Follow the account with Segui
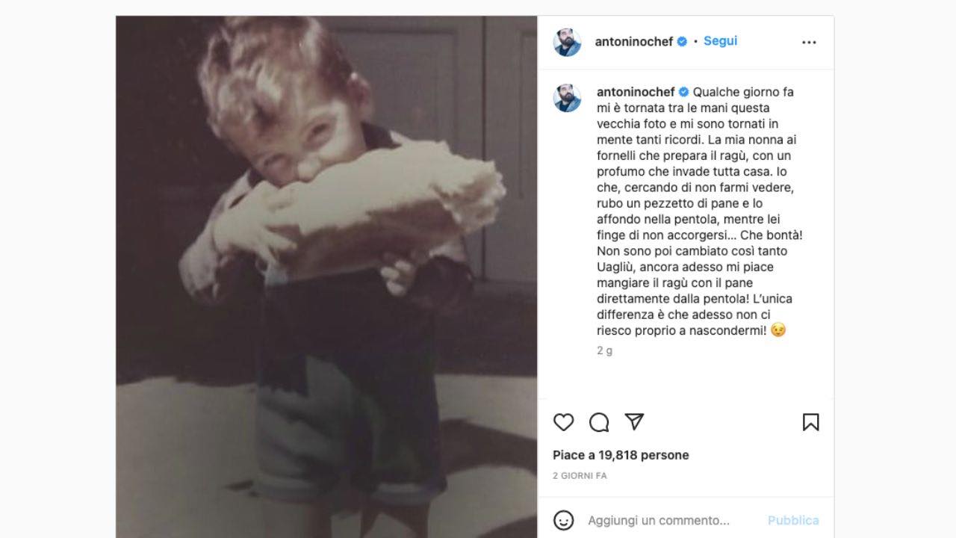 [x=720, y=41]
